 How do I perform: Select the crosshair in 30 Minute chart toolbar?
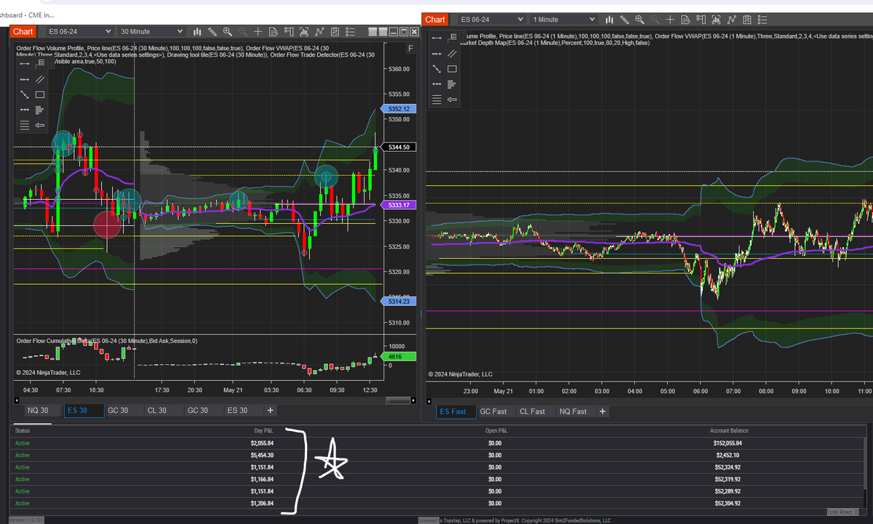pos(258,31)
